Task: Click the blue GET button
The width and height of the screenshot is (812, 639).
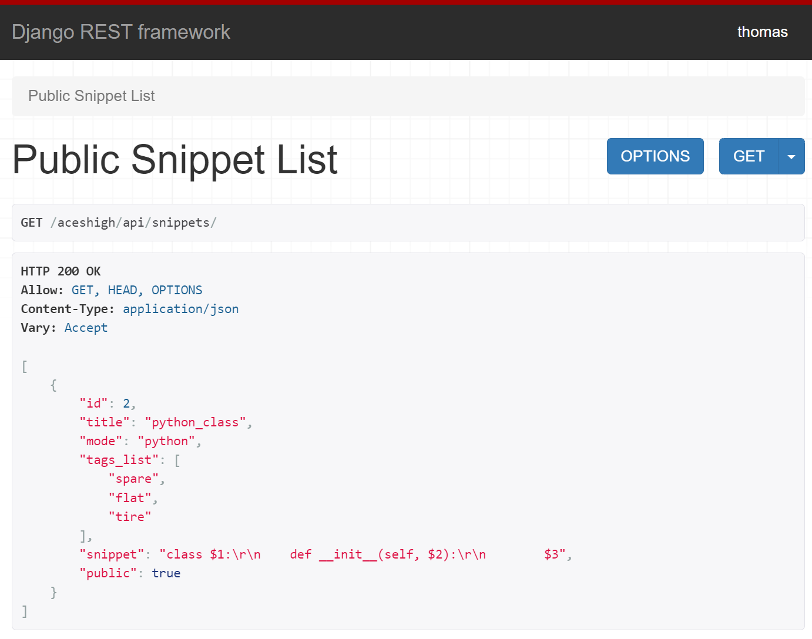Action: pos(749,156)
